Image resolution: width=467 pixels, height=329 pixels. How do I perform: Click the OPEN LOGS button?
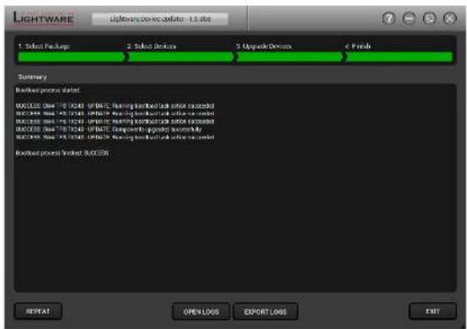[x=201, y=312]
